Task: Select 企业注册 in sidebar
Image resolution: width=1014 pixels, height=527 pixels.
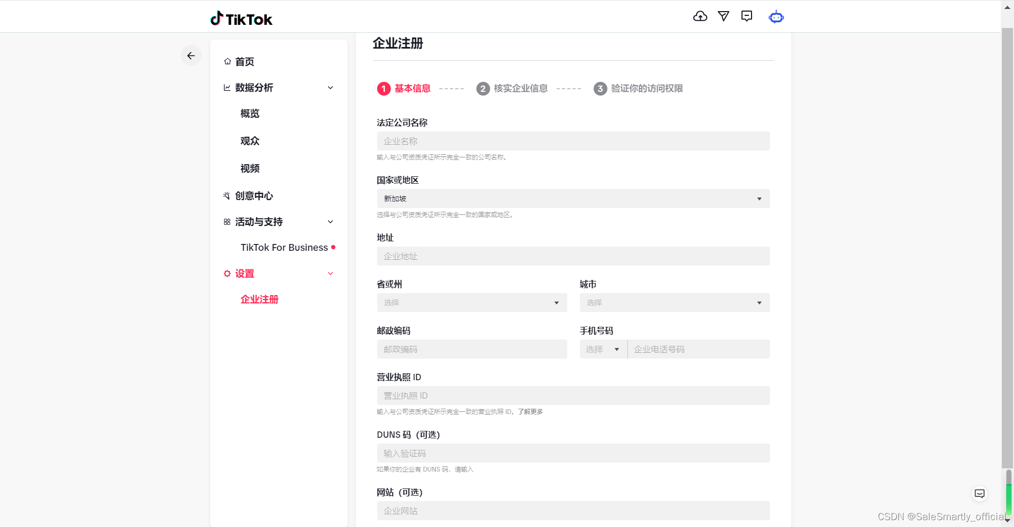Action: point(259,299)
